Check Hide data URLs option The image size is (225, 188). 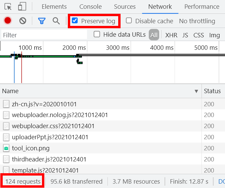pyautogui.click(x=97, y=34)
